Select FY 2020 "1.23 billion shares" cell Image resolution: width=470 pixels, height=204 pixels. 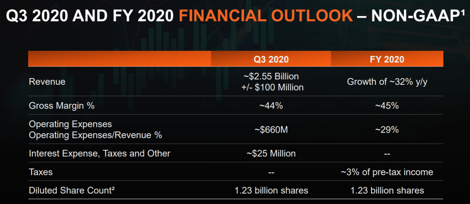point(387,191)
